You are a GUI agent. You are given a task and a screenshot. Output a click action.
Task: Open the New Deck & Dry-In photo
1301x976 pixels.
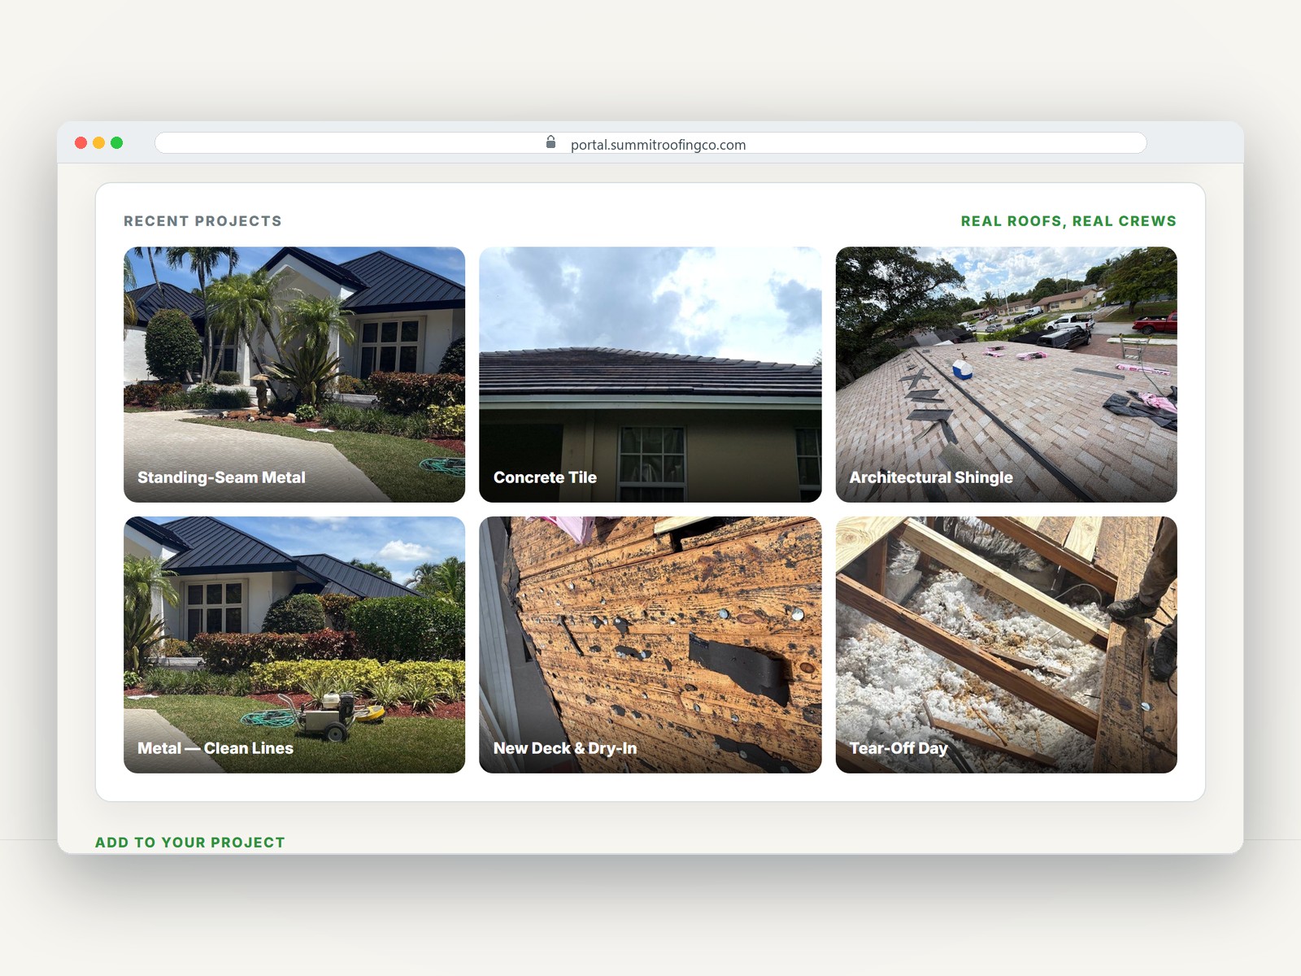click(x=650, y=645)
